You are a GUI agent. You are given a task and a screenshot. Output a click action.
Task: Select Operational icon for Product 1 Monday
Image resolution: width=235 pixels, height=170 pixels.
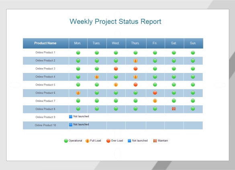78,53
